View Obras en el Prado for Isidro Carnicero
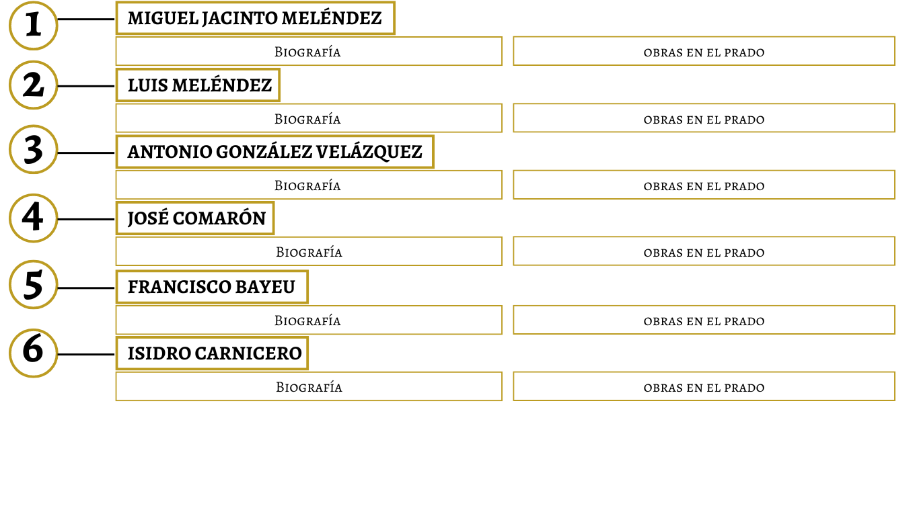This screenshot has width=919, height=516. coord(704,386)
